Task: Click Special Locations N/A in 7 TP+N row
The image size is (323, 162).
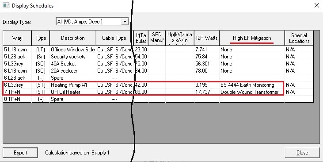Action: (x=299, y=92)
